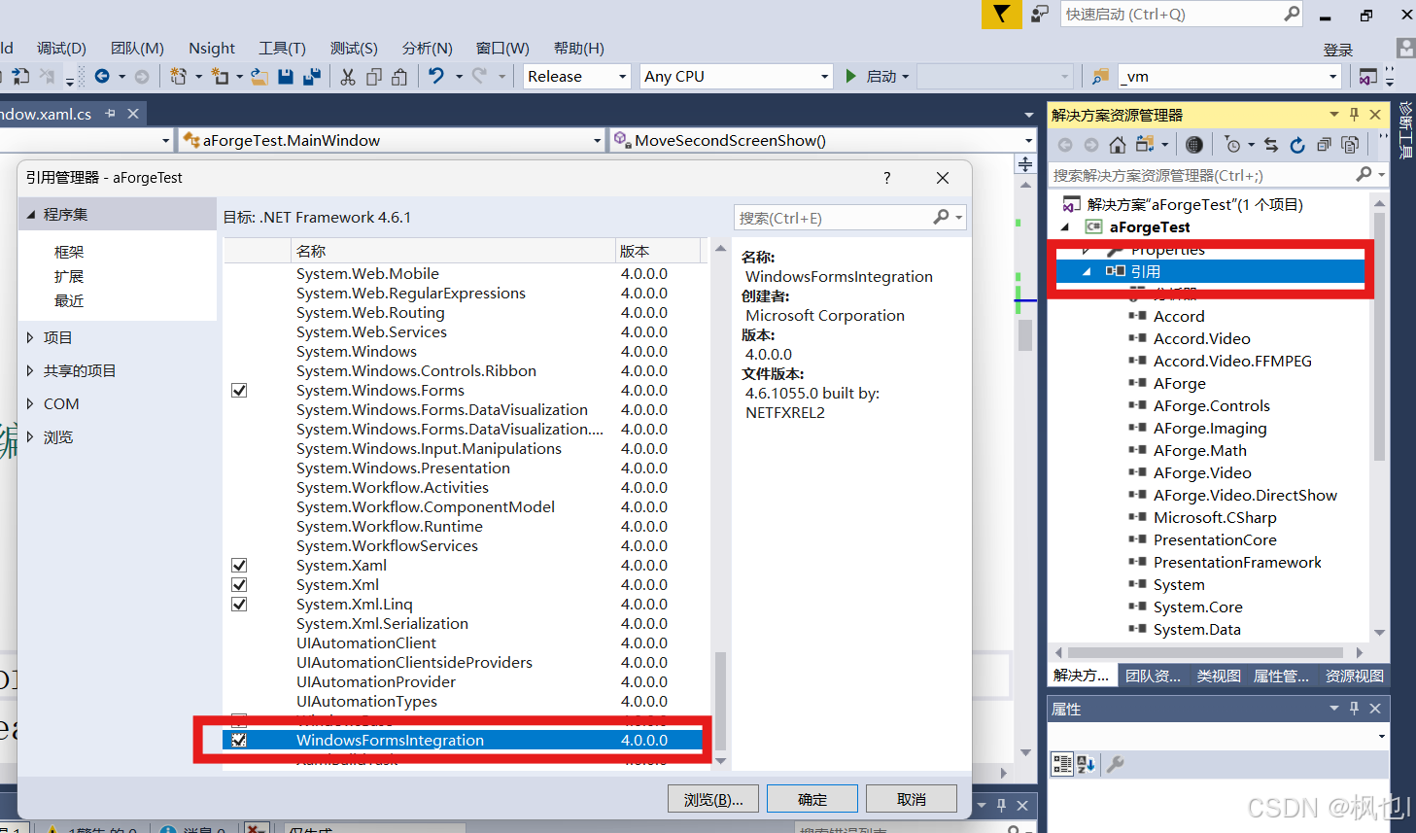Click the help question mark in Reference Manager
This screenshot has height=833, width=1416.
coord(886,178)
